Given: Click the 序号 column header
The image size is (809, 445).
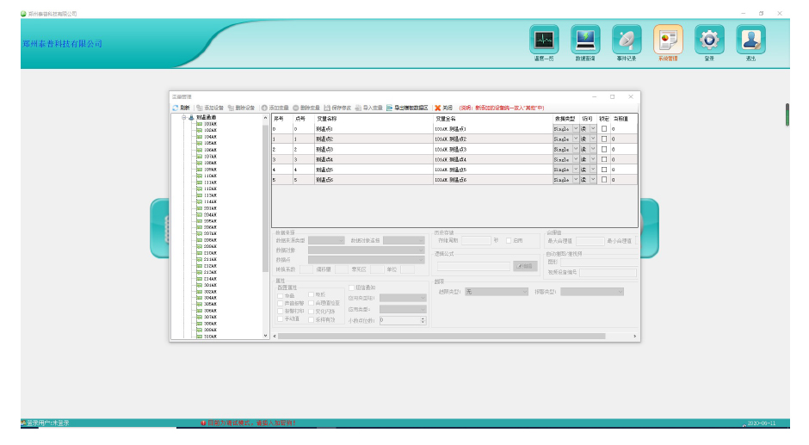Looking at the screenshot, I should 279,119.
